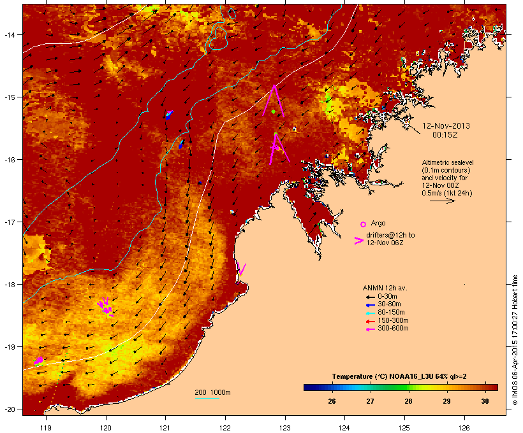Click the 'ANMN 12h av.' heading
523x433 pixels.
385,288
